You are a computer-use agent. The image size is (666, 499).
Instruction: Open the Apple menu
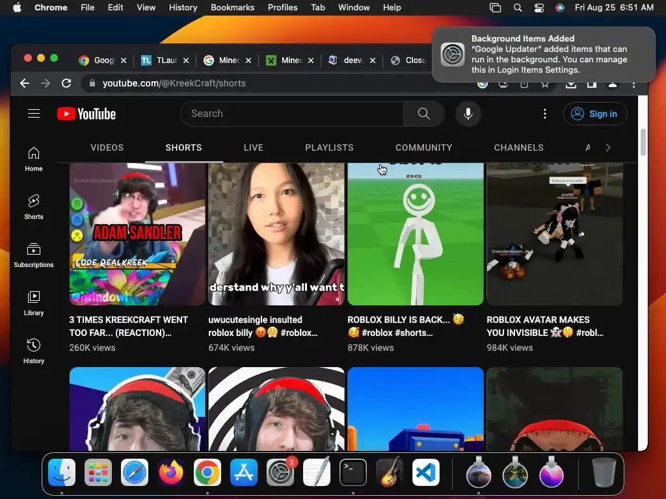[17, 8]
